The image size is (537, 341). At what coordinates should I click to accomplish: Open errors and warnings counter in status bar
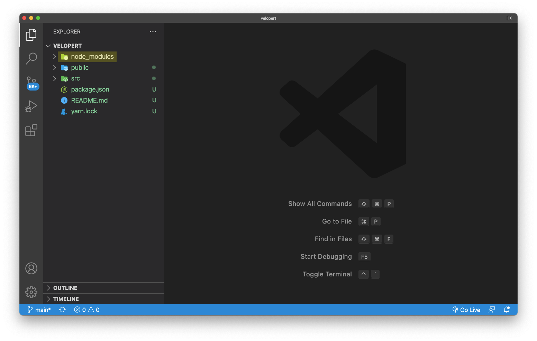[x=87, y=310]
